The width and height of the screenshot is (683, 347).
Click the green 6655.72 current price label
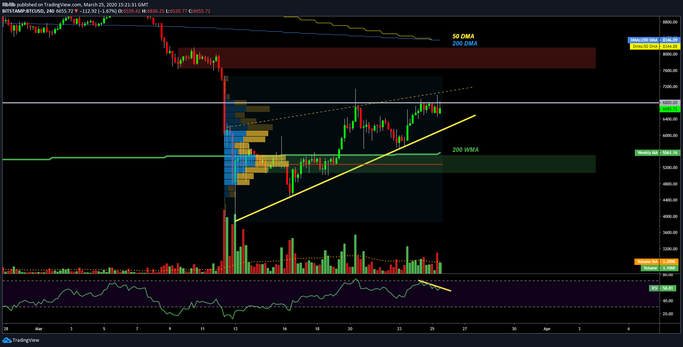tap(670, 109)
